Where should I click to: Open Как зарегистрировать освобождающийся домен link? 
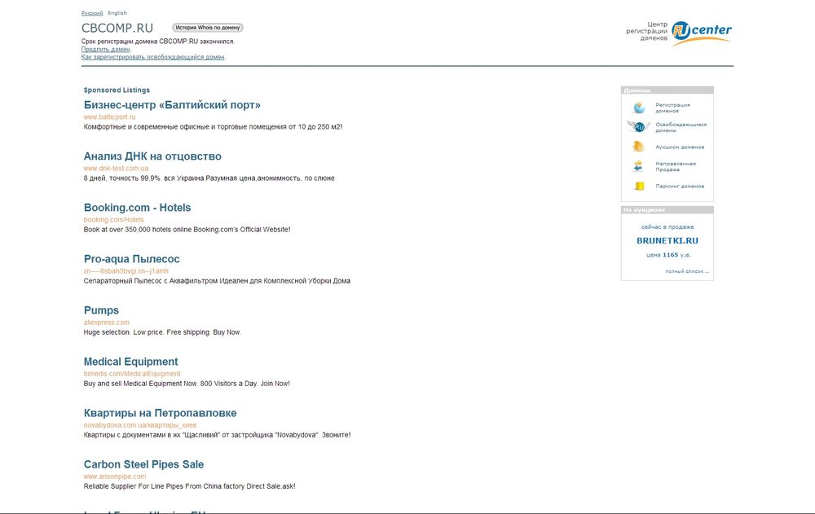[x=153, y=57]
